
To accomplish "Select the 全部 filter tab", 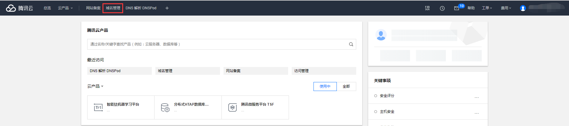I will tap(346, 86).
